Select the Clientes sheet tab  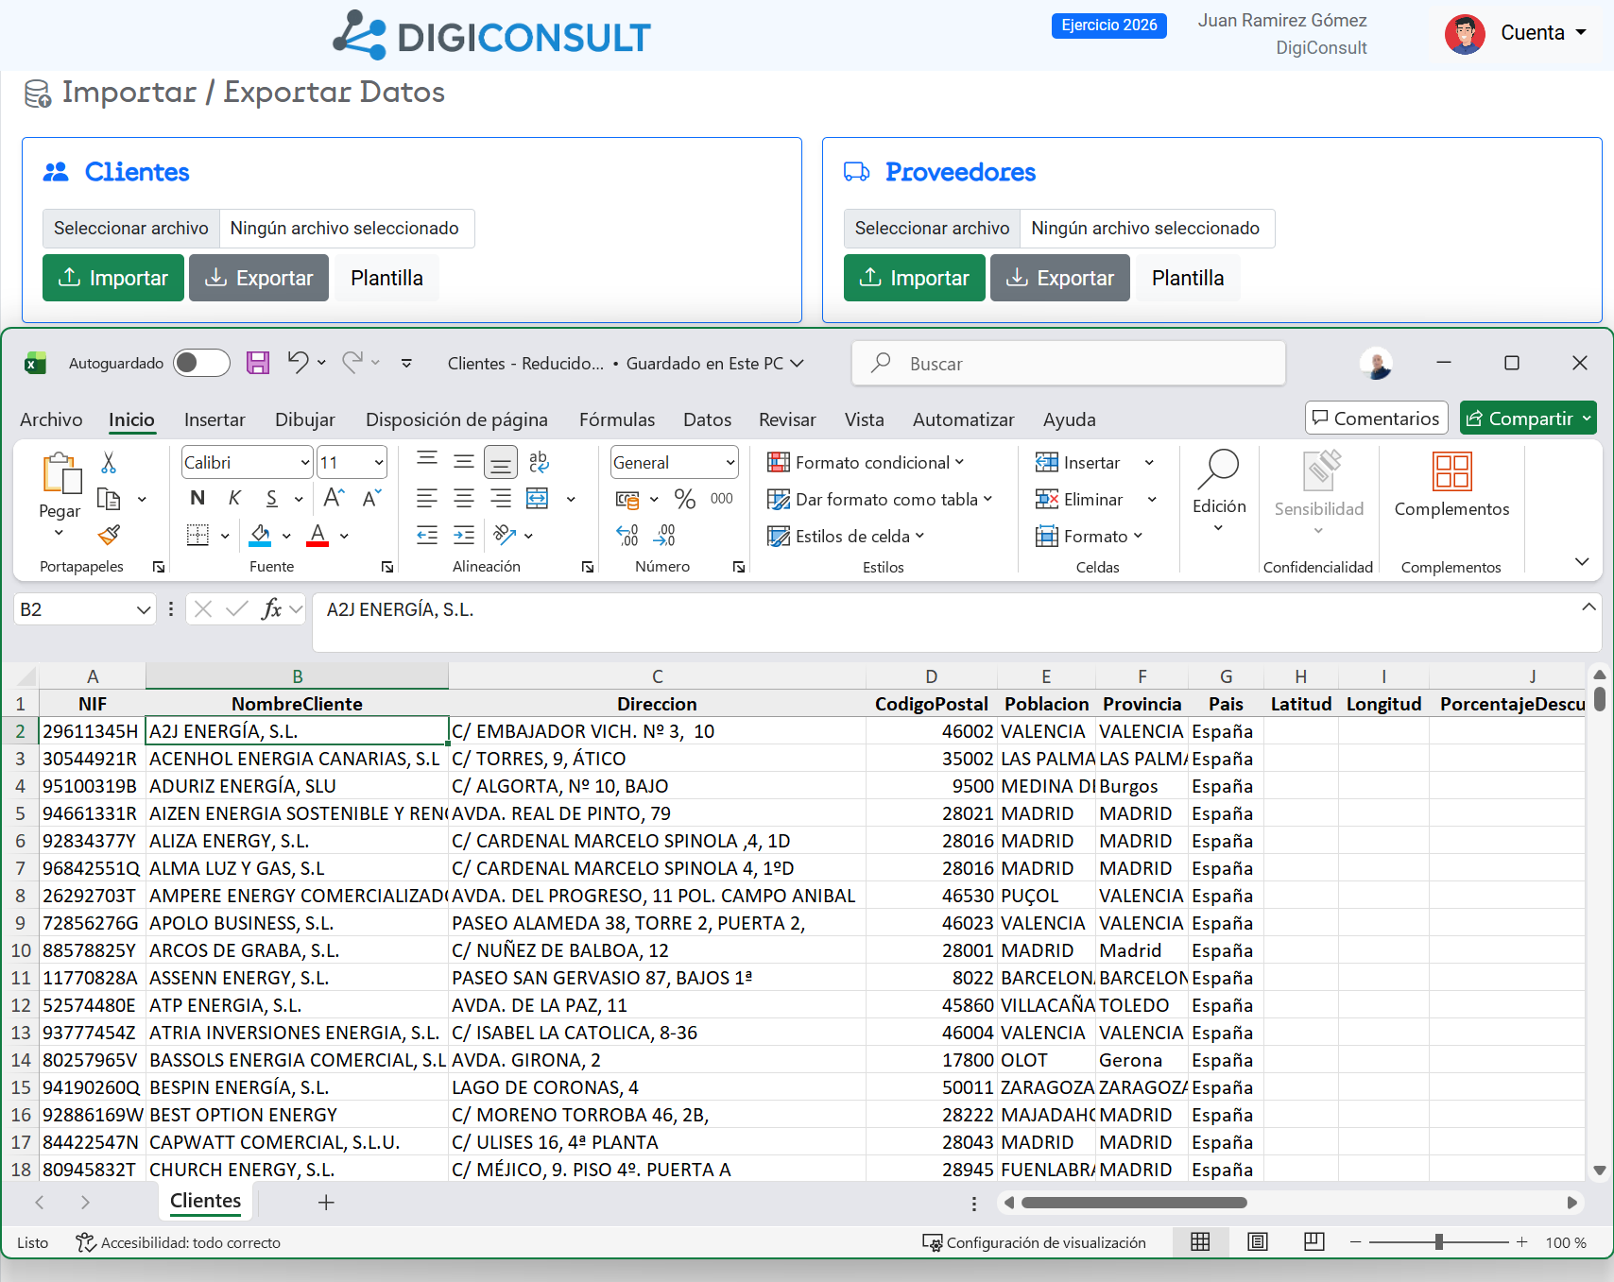pos(206,1201)
